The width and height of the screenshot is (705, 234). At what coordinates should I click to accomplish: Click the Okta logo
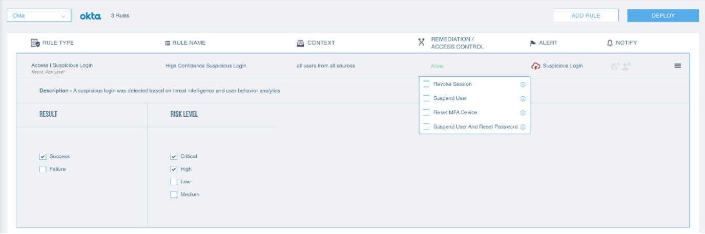coord(90,16)
